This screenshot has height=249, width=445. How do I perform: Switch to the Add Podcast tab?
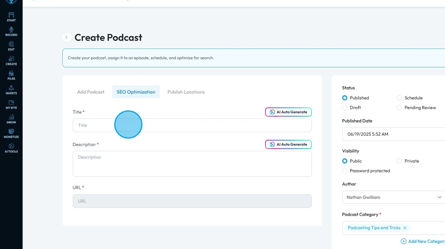click(91, 92)
